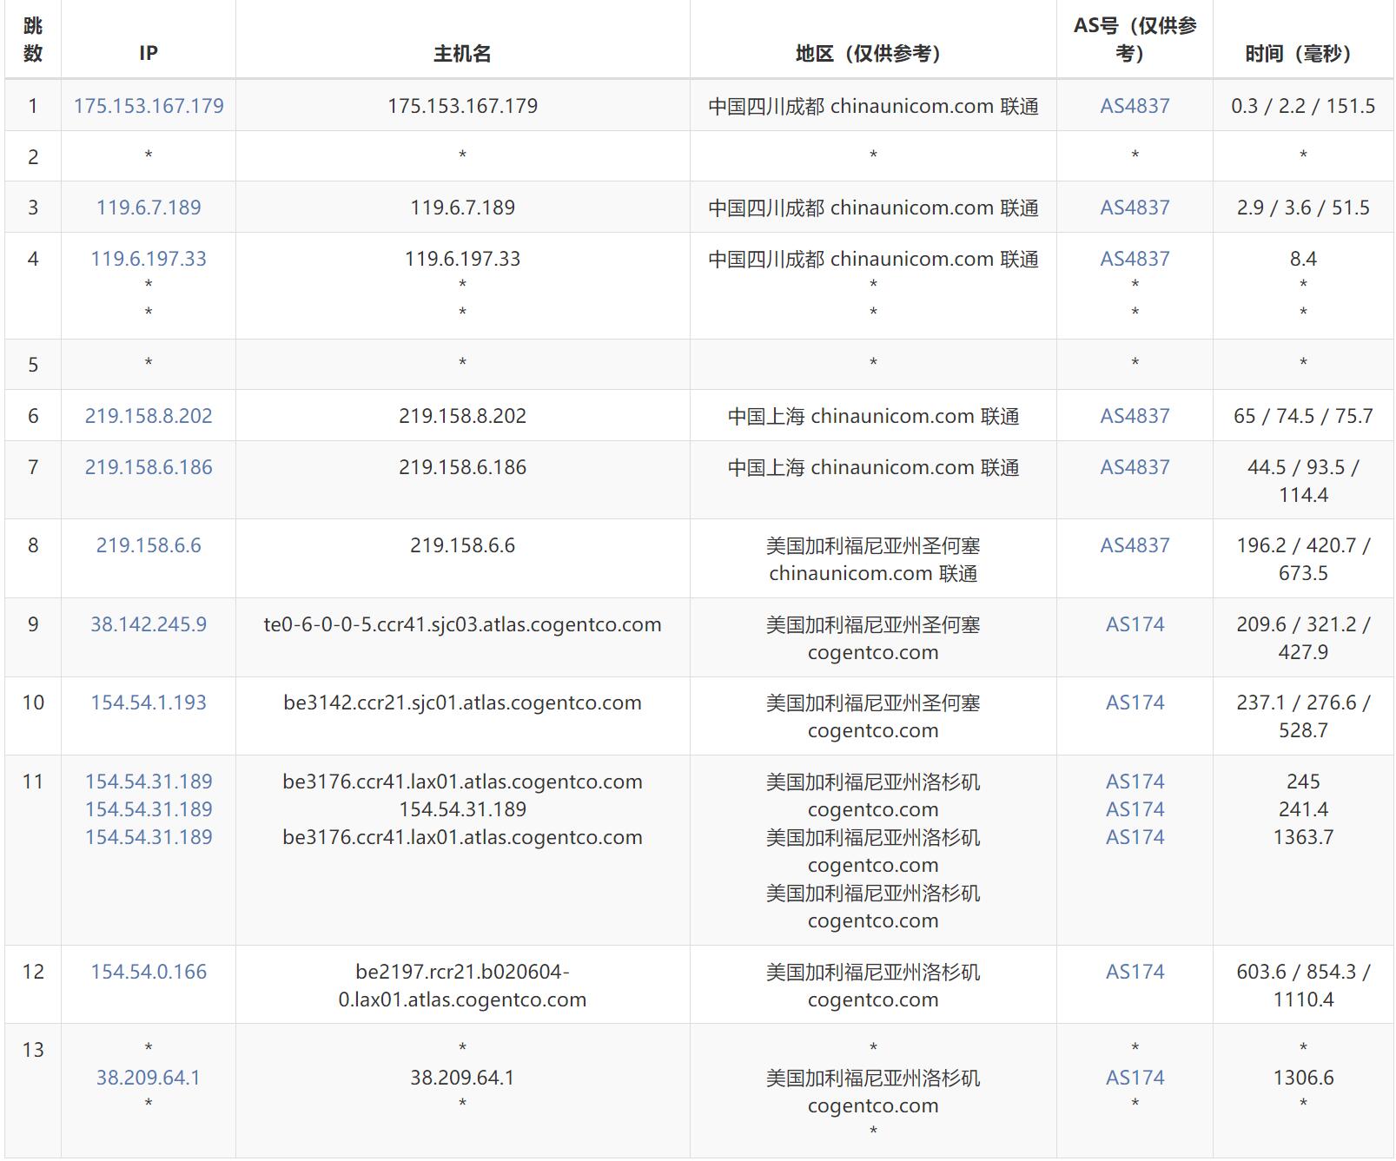Open IP link 219.158.6.186
This screenshot has height=1161, width=1396.
tap(149, 467)
